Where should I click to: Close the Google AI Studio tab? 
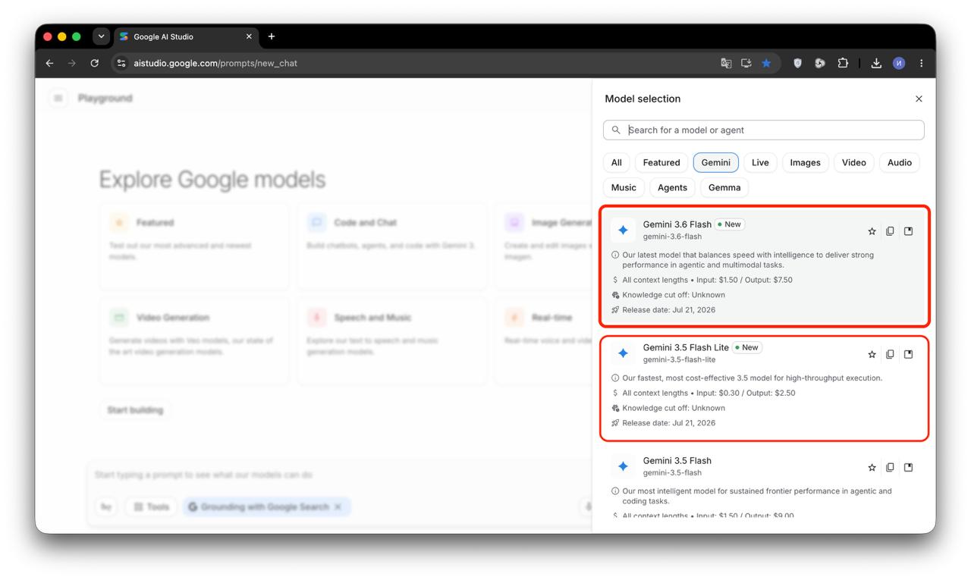click(x=249, y=36)
